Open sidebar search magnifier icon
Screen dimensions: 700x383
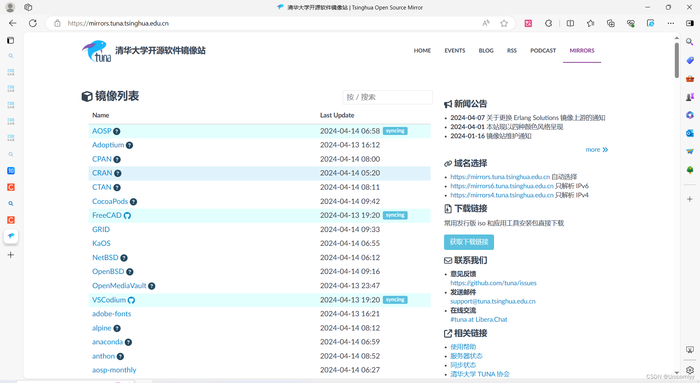690,42
